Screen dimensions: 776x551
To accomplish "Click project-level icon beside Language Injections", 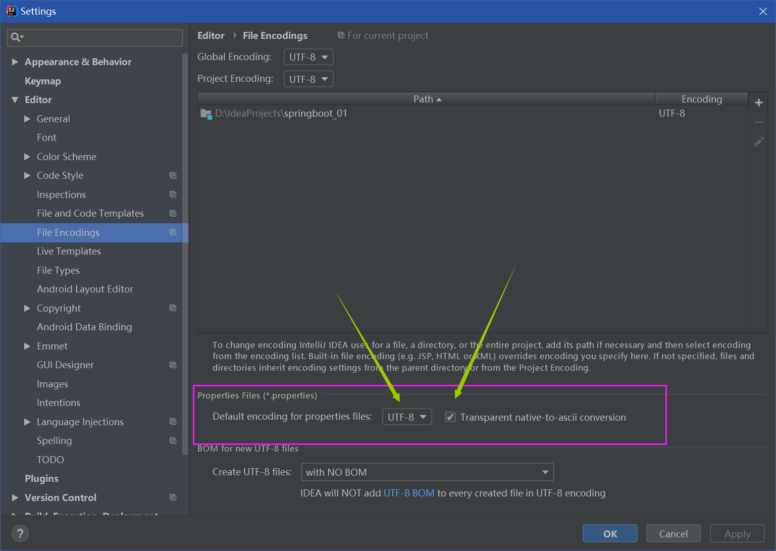I will tap(173, 422).
